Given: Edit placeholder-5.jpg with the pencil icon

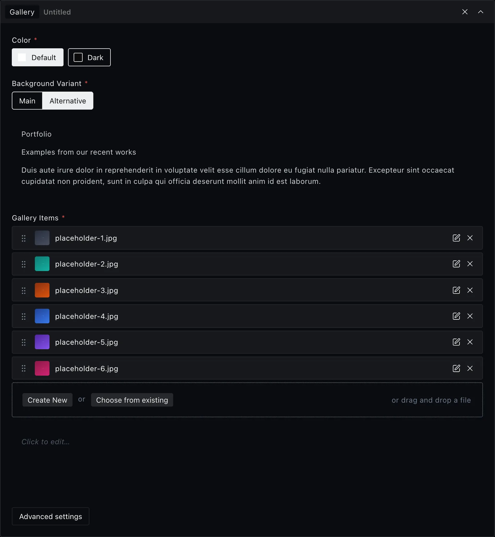Looking at the screenshot, I should [456, 342].
